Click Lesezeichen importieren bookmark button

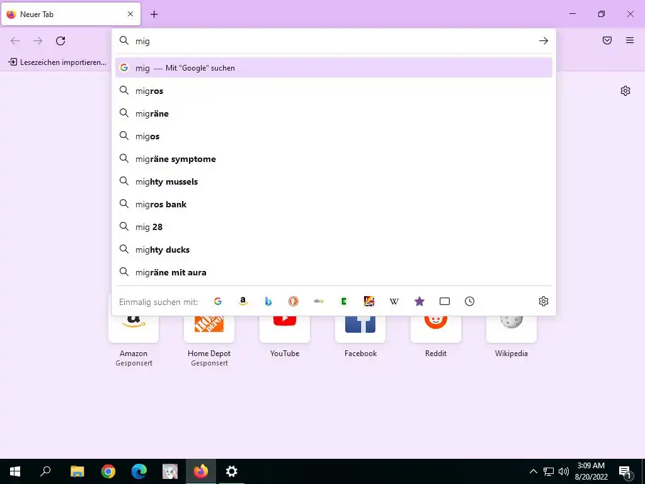57,62
